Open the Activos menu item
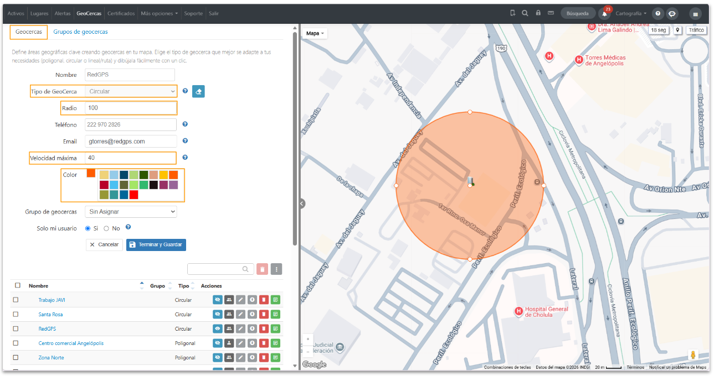Image resolution: width=714 pixels, height=376 pixels. coord(16,13)
